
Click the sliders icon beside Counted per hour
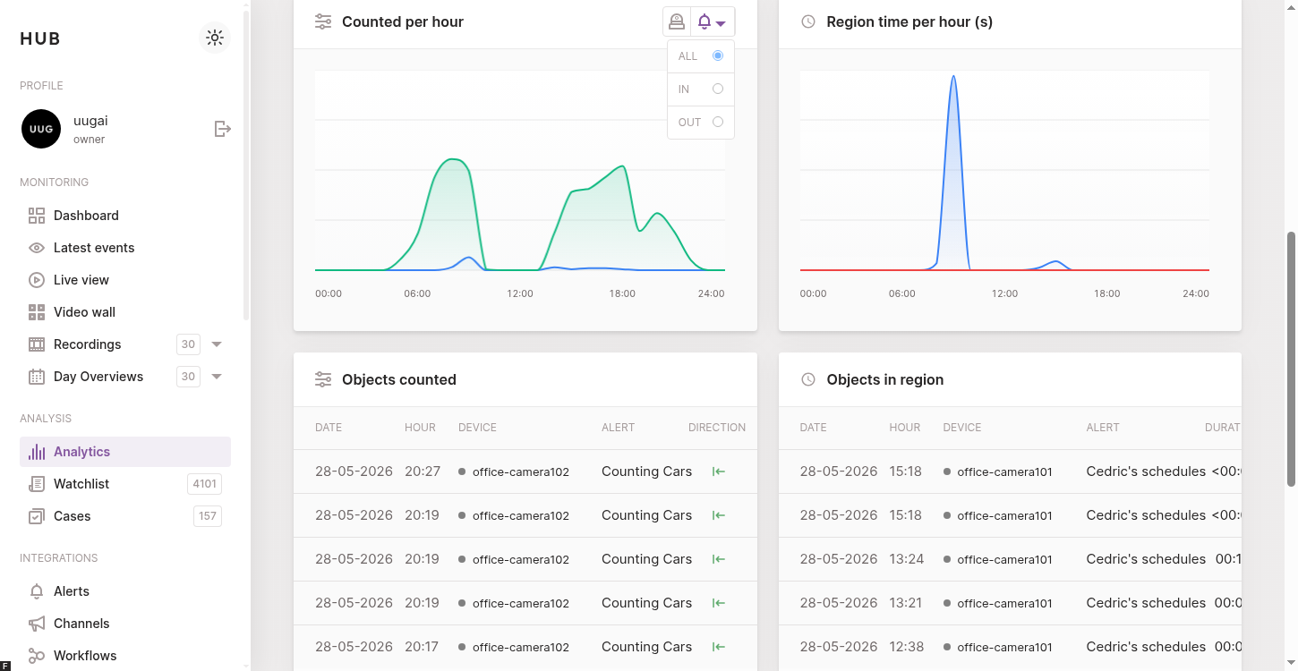(323, 21)
